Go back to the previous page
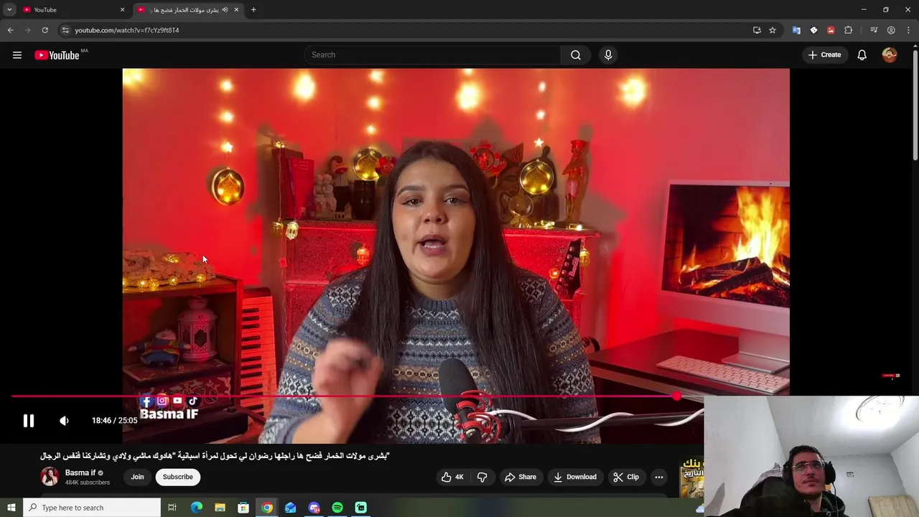This screenshot has width=919, height=517. 10,30
